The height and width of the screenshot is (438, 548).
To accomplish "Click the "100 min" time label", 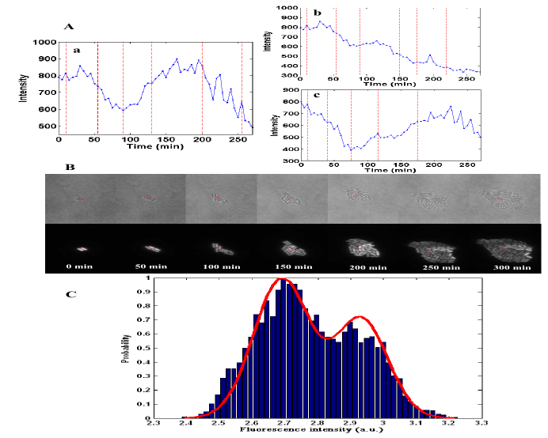I will point(222,267).
